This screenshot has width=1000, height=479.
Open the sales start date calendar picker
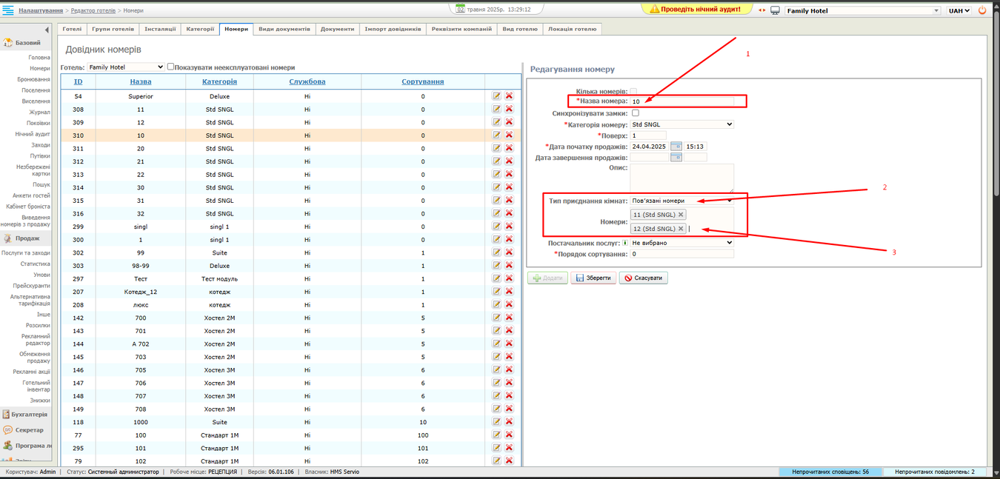[676, 147]
